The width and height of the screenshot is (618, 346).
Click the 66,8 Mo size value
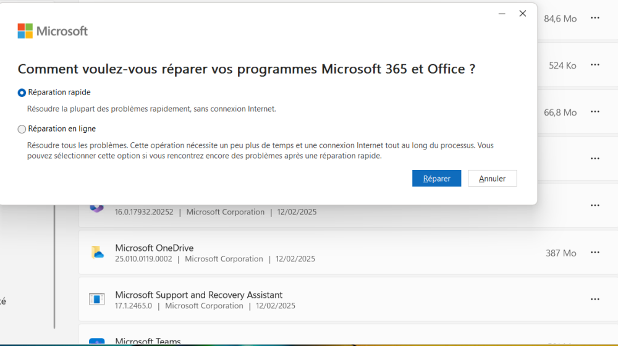[x=560, y=112]
